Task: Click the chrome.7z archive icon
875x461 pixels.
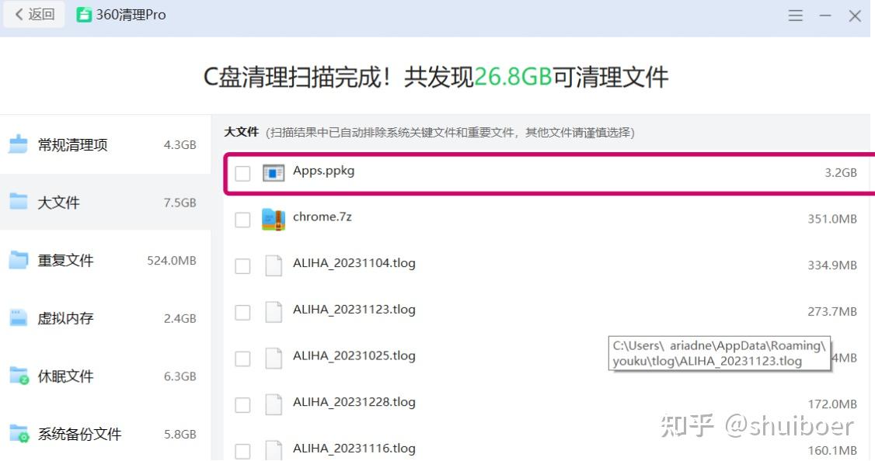Action: coord(273,218)
